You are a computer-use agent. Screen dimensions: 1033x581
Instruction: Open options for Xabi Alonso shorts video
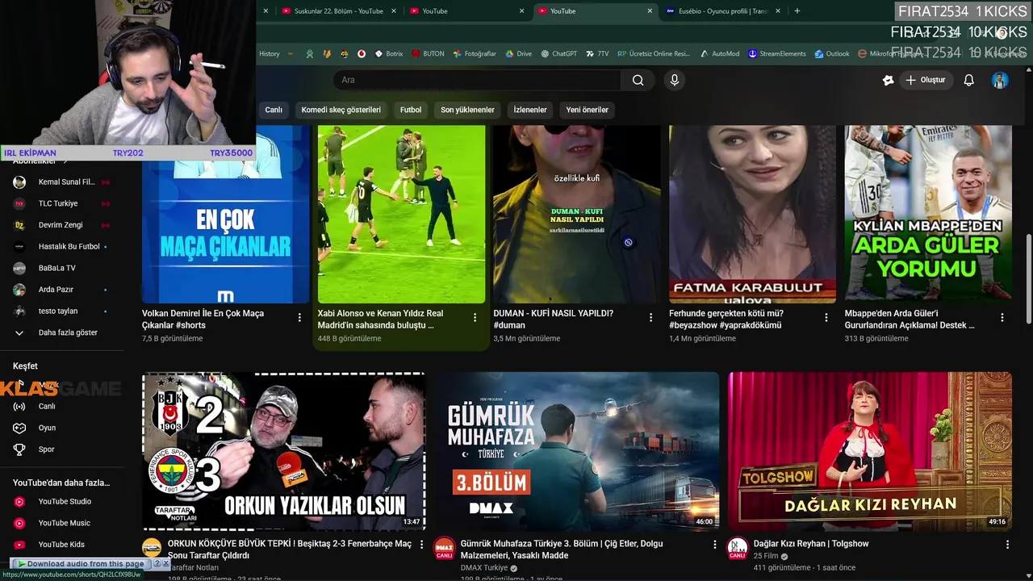coord(475,318)
